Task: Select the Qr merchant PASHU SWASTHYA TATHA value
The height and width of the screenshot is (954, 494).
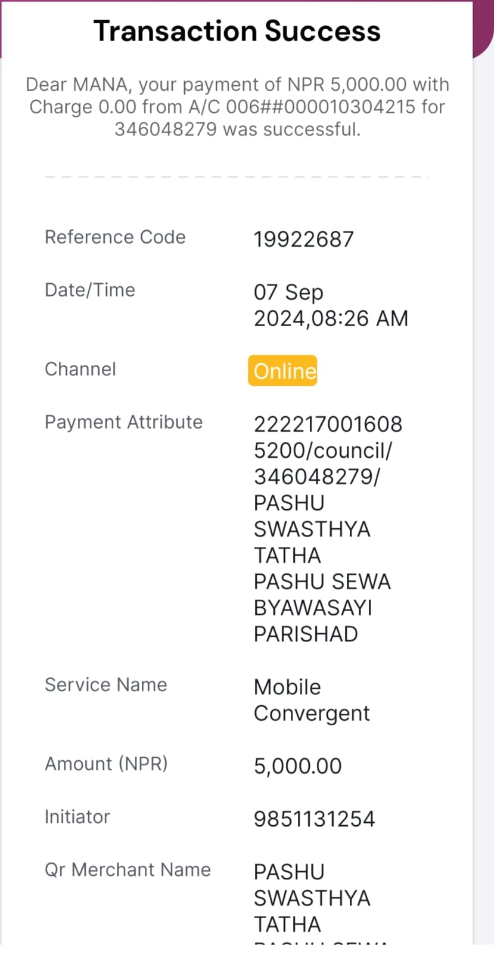Action: click(x=312, y=898)
